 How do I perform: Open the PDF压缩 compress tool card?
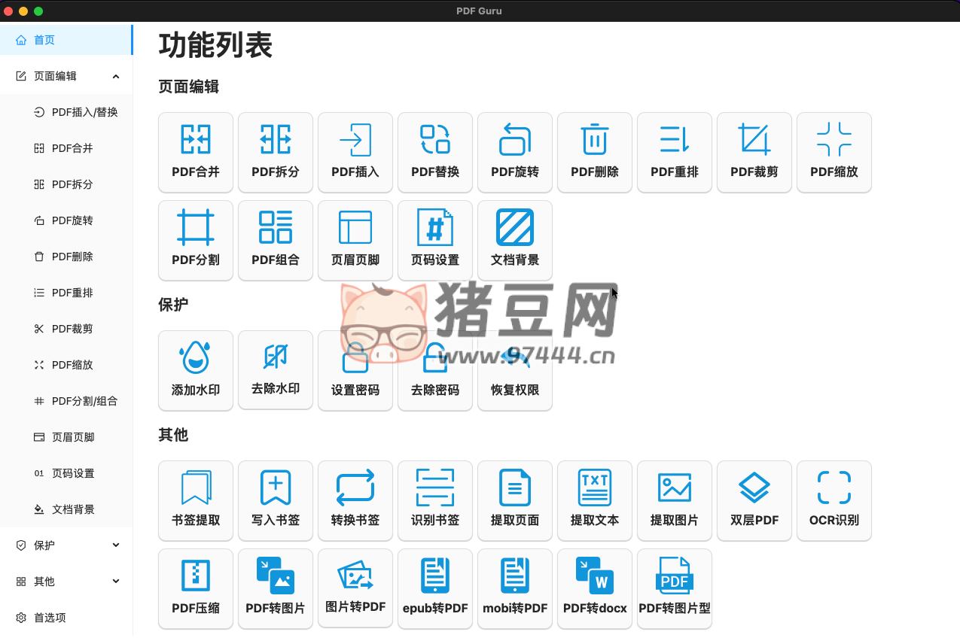196,589
